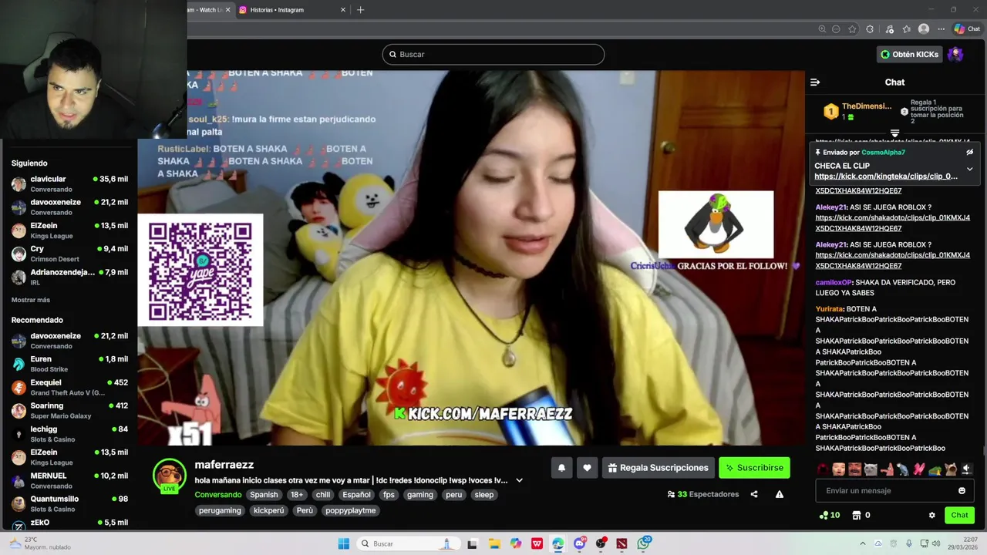Image resolution: width=987 pixels, height=555 pixels.
Task: Follow the channel with the heart button
Action: [x=587, y=468]
